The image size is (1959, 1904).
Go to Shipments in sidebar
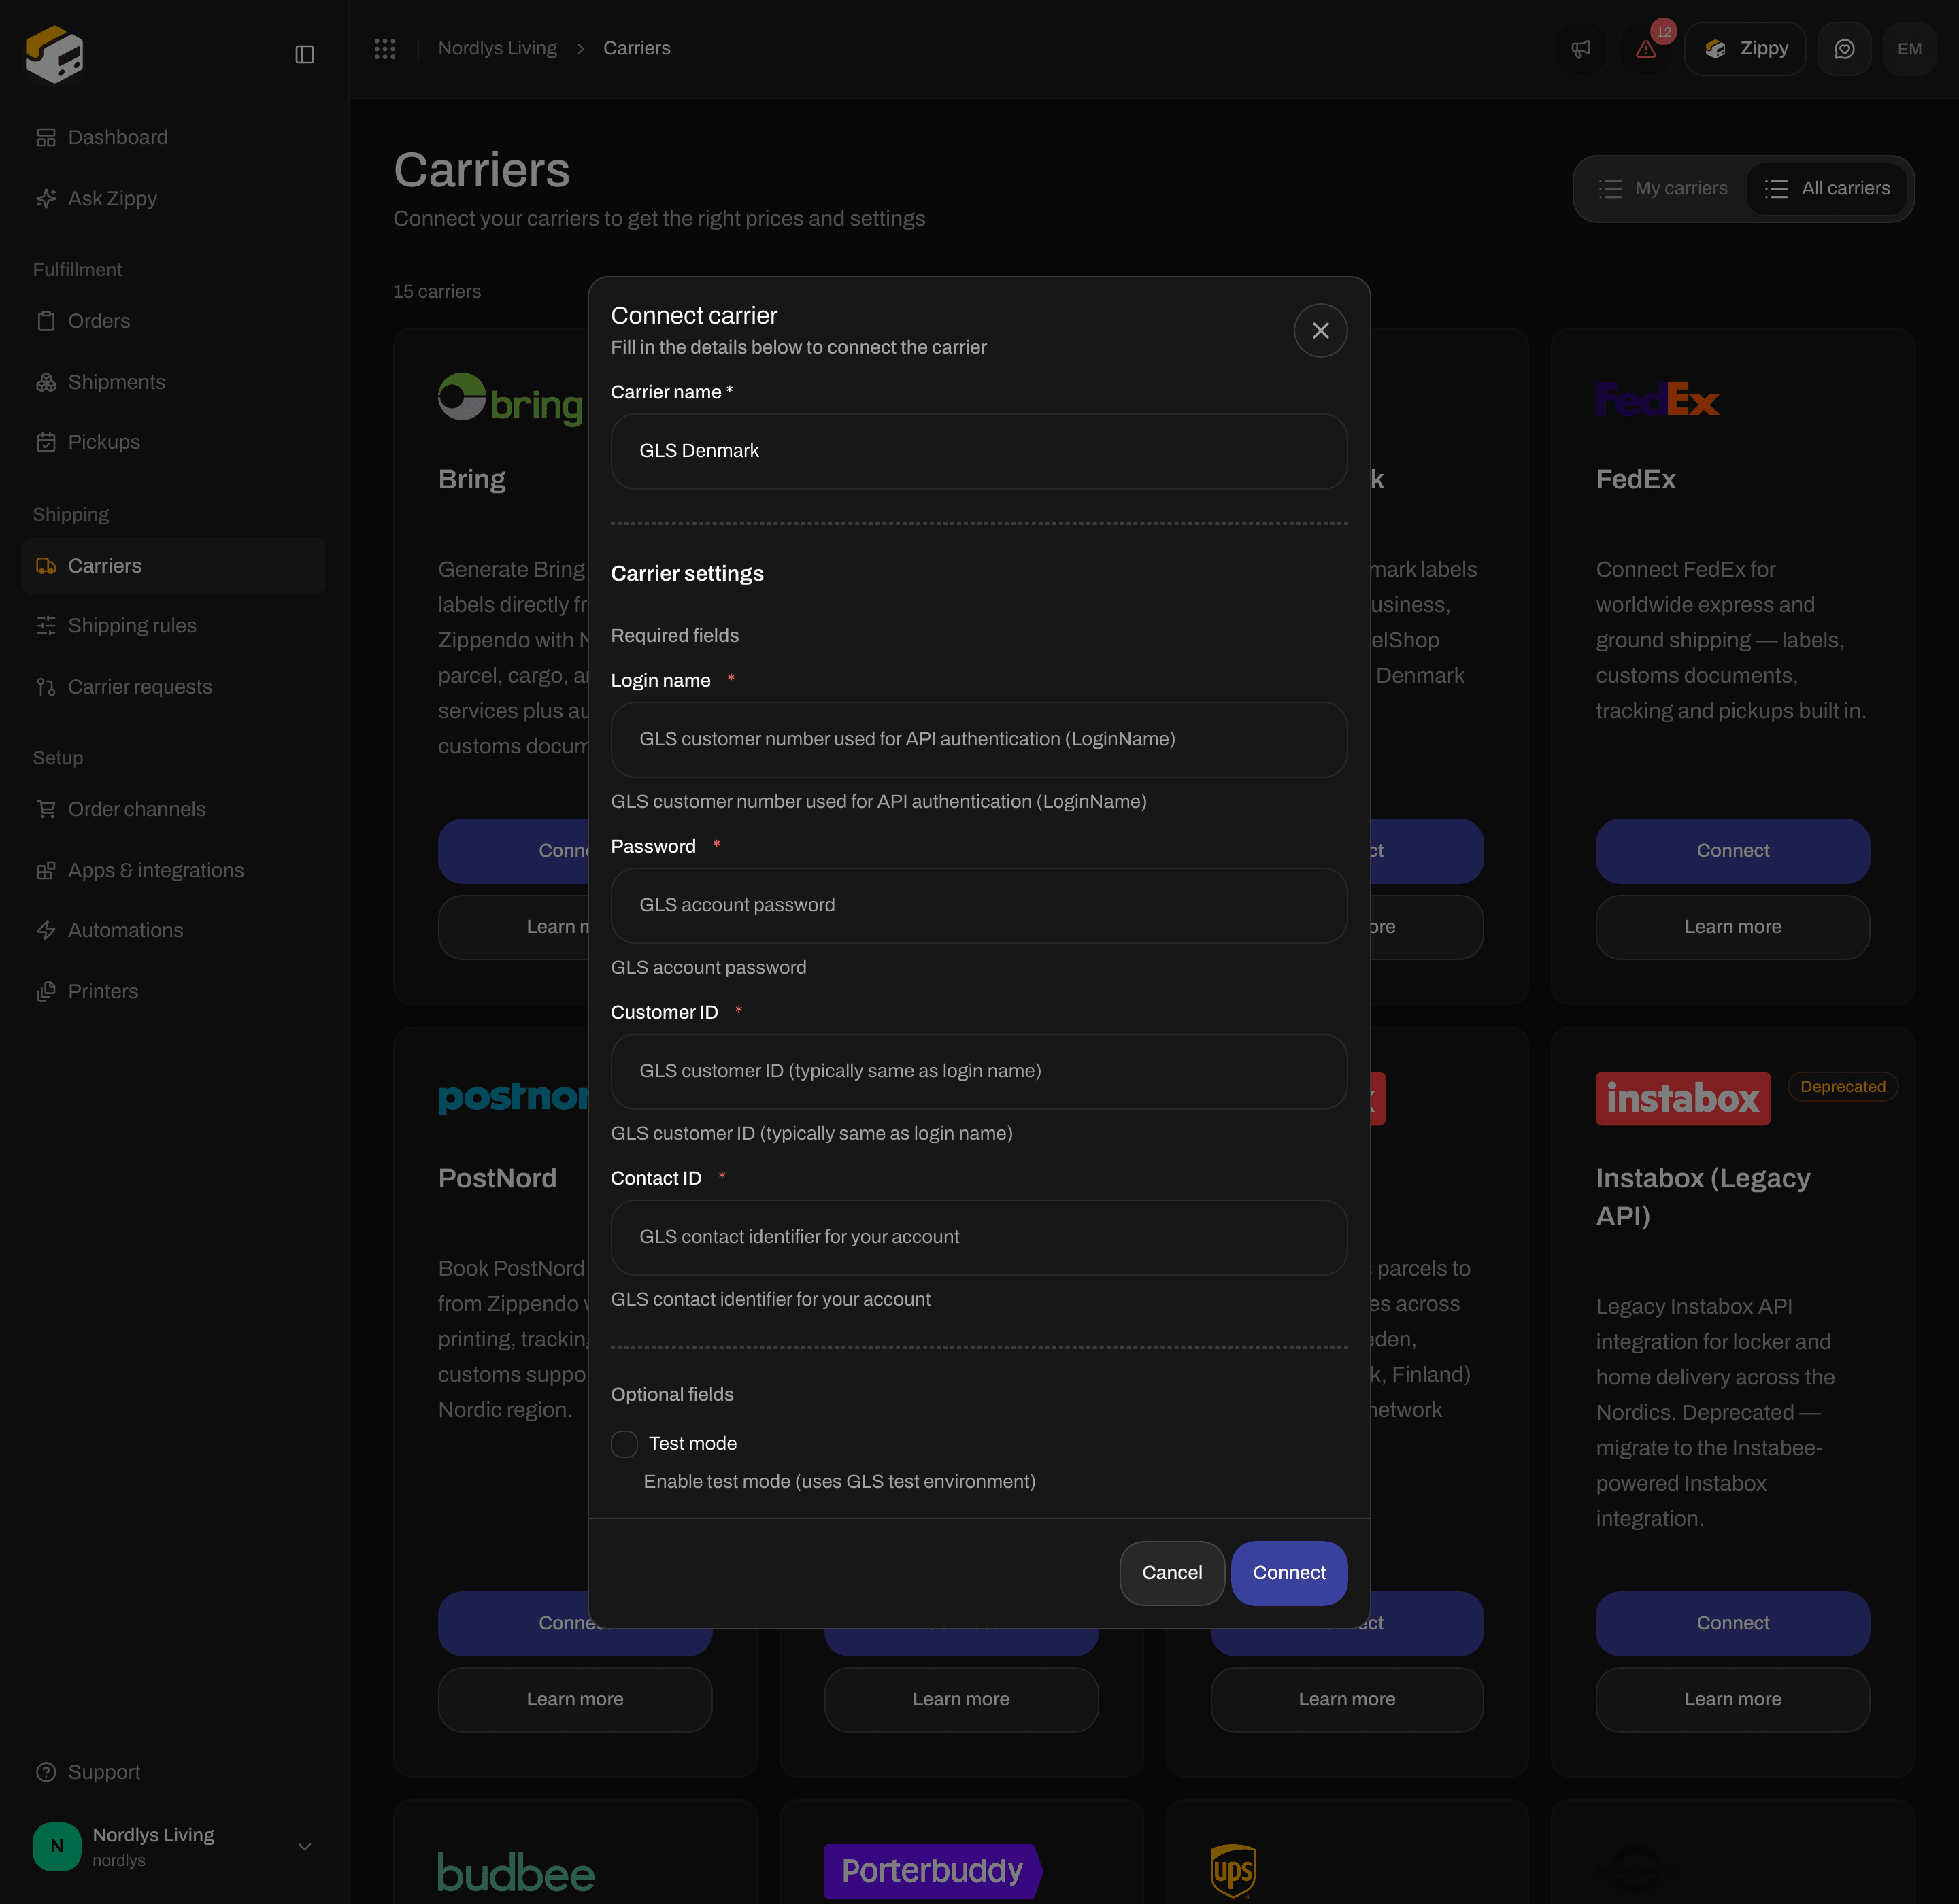coord(174,382)
